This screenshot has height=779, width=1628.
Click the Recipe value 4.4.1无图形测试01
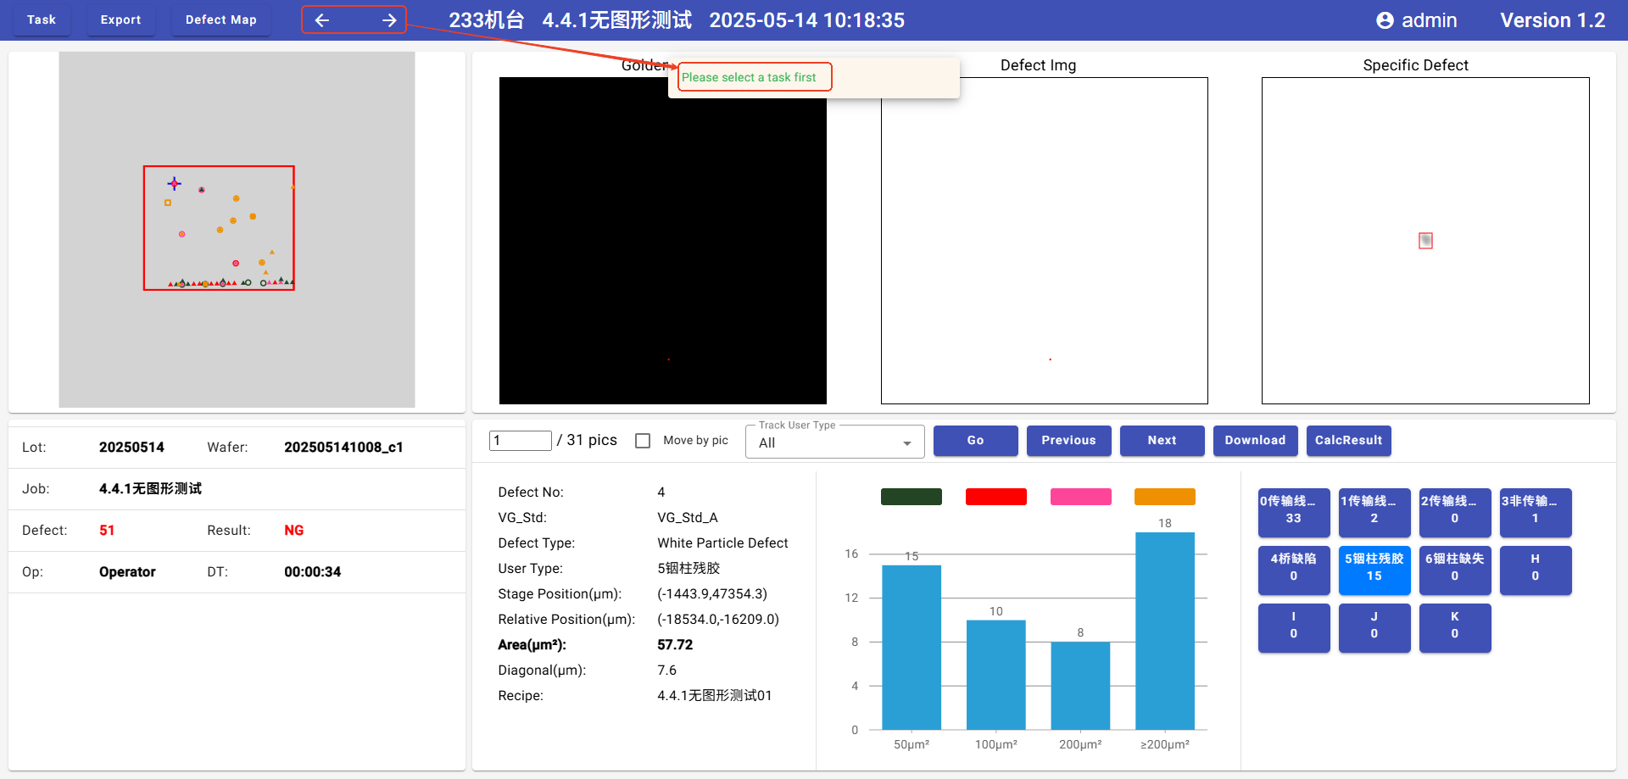(715, 695)
